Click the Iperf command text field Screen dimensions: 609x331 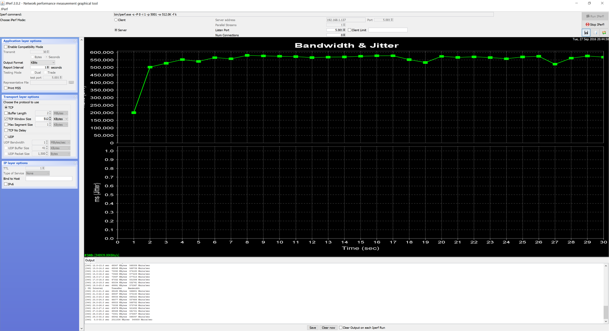(304, 14)
